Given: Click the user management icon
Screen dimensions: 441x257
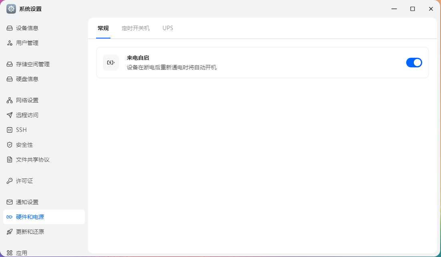Looking at the screenshot, I should tap(10, 43).
